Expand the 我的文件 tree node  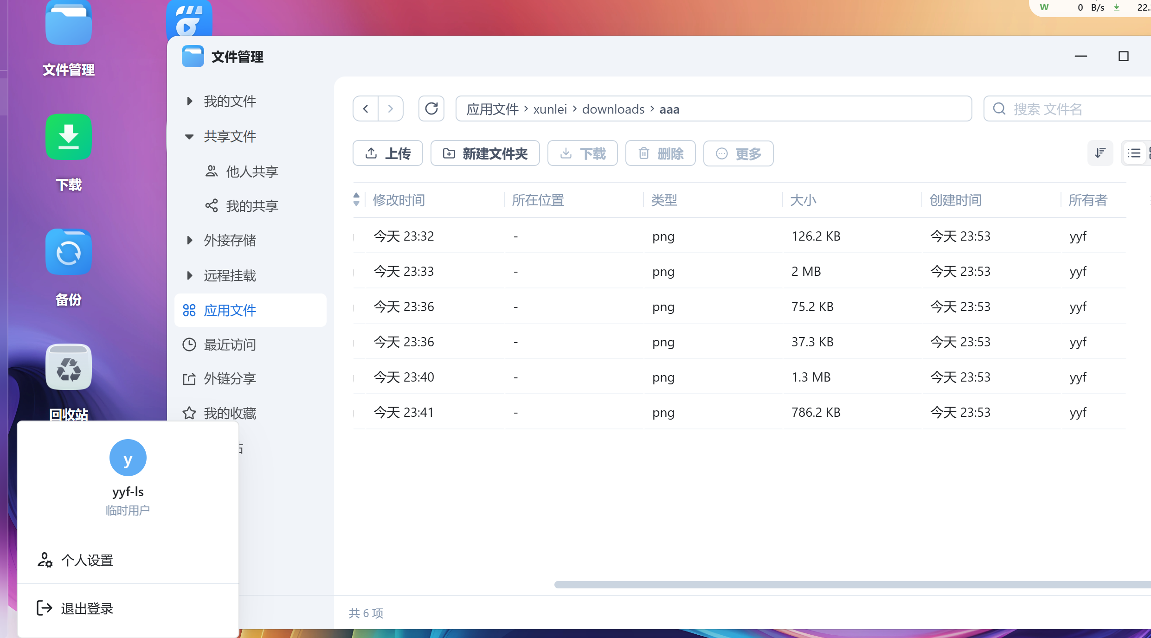tap(189, 101)
